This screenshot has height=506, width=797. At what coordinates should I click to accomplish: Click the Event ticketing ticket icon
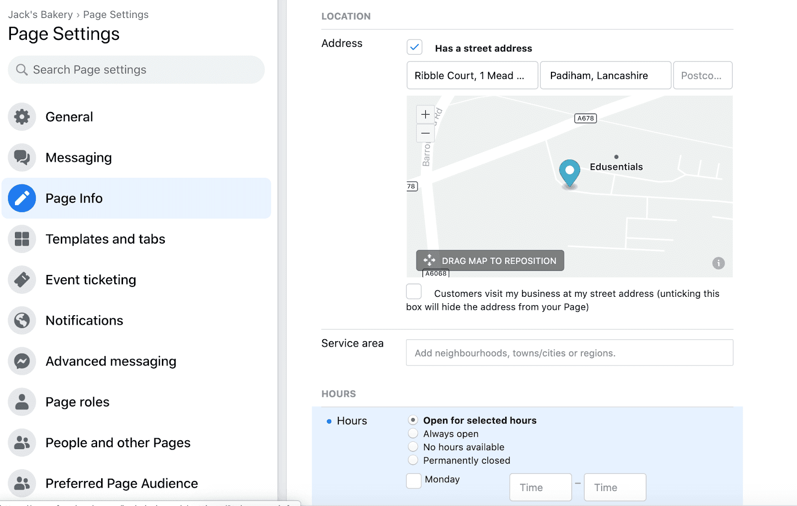click(x=22, y=280)
